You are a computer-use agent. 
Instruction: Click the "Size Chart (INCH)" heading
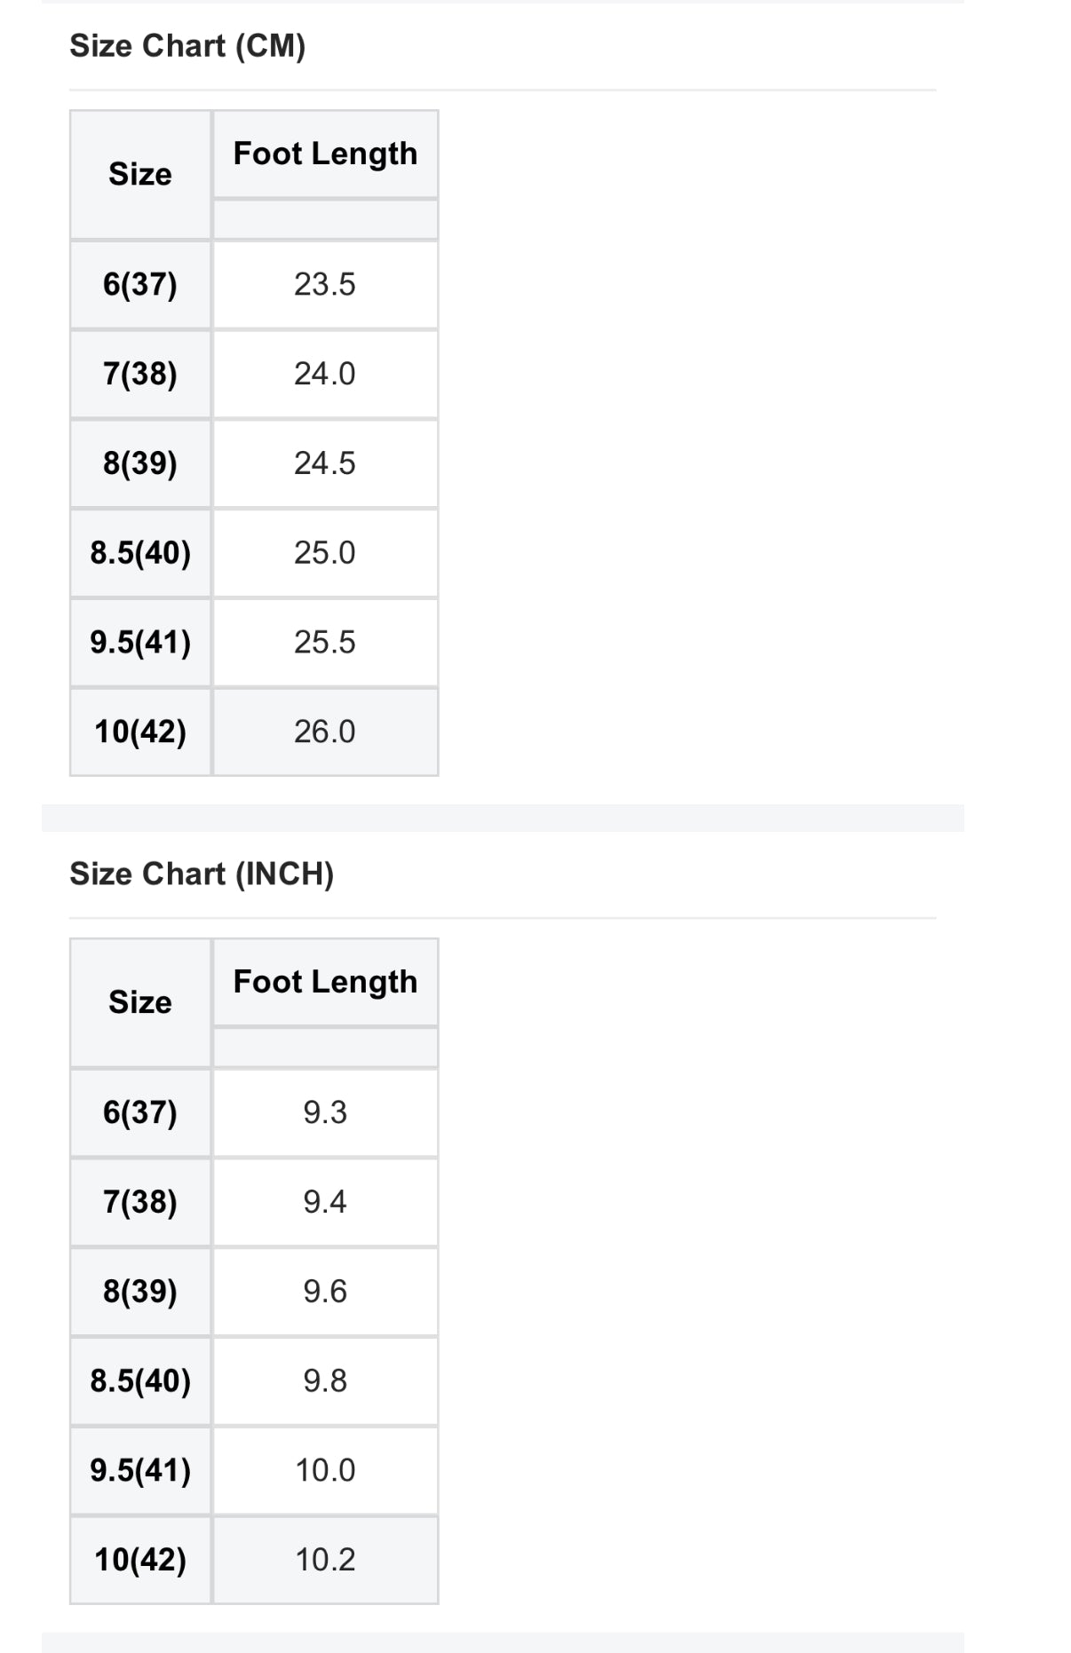[202, 874]
